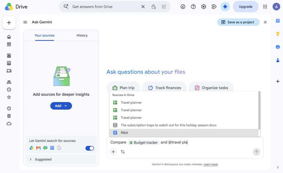
Task: Select the Organize tasks suggestion chip
Action: (x=211, y=88)
